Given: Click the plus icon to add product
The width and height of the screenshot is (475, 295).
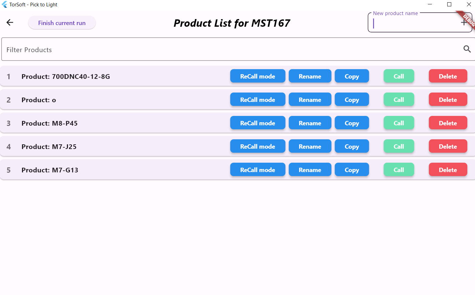Looking at the screenshot, I should coord(464,23).
